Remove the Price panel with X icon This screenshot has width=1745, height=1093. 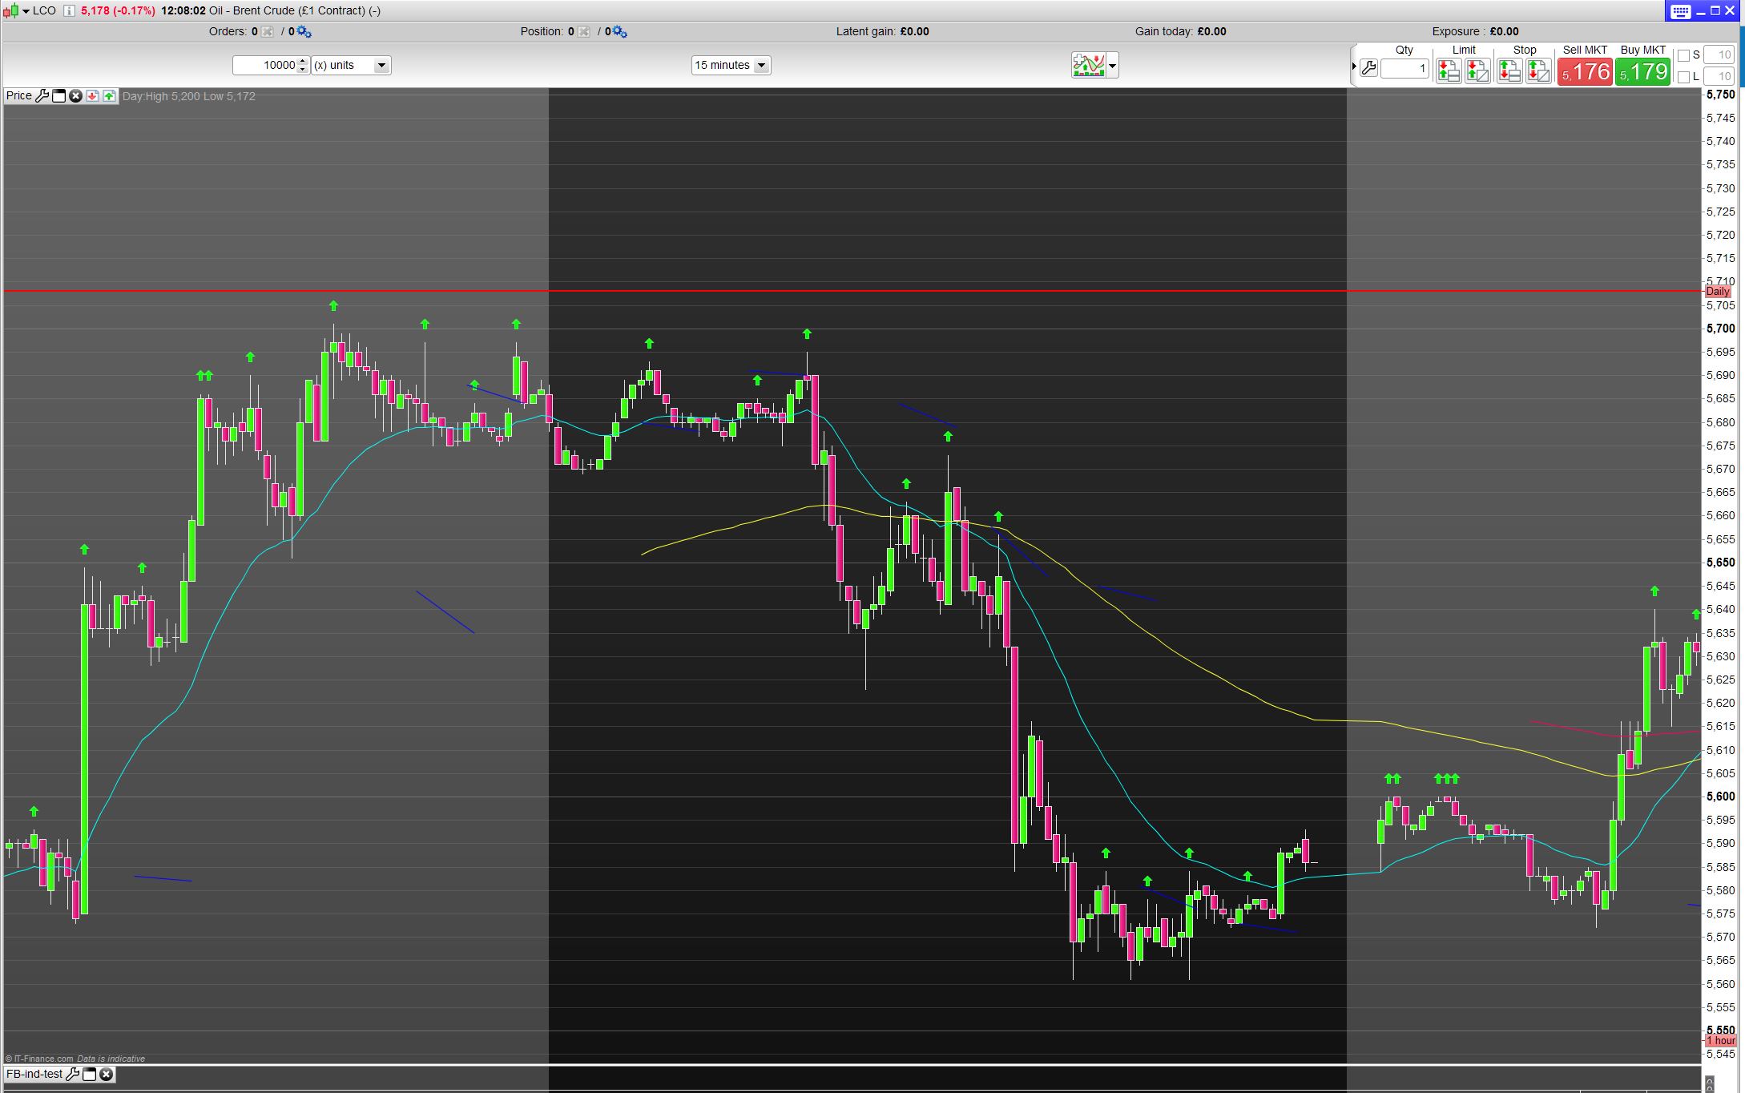pos(75,96)
